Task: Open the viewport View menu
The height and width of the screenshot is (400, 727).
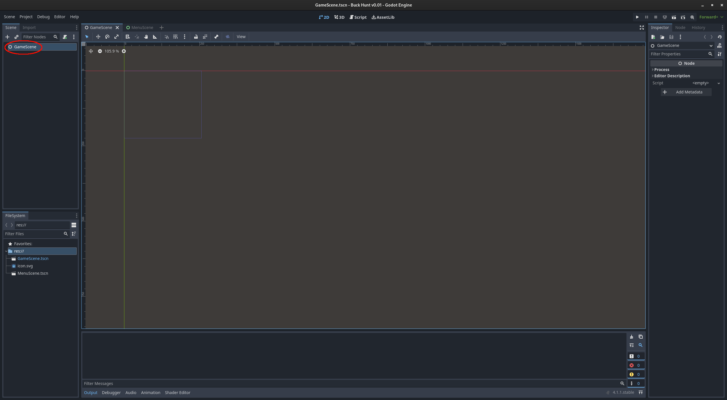Action: [241, 37]
